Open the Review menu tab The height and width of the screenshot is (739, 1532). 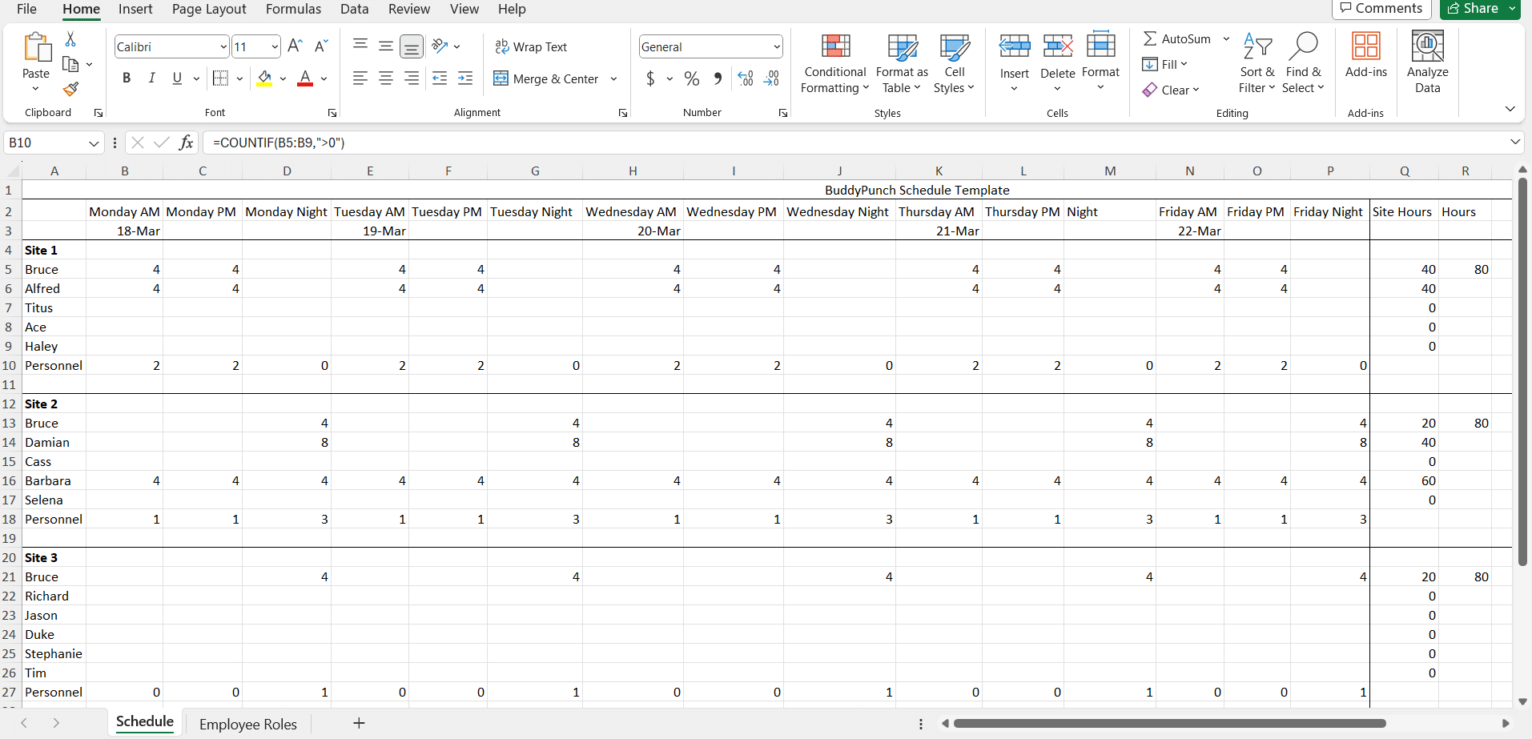tap(408, 10)
